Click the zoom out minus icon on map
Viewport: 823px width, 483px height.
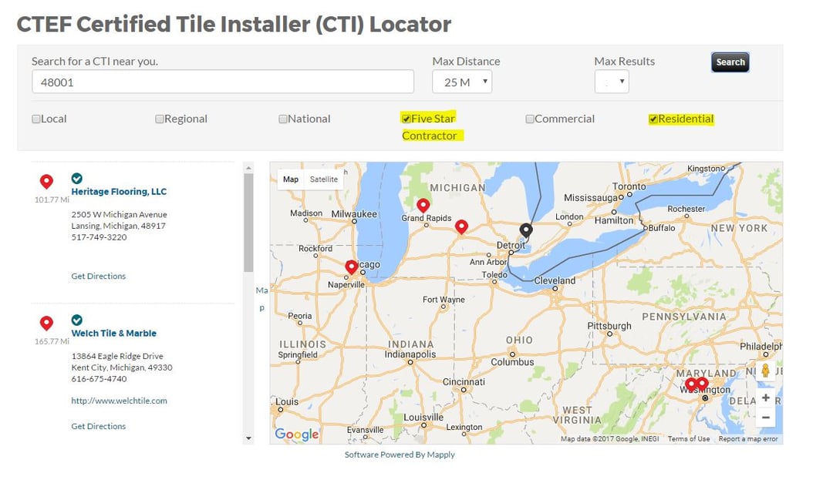coord(764,417)
